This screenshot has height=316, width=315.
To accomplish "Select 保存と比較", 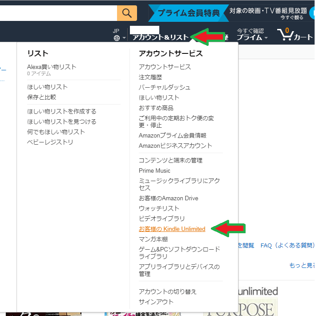I will (x=41, y=97).
